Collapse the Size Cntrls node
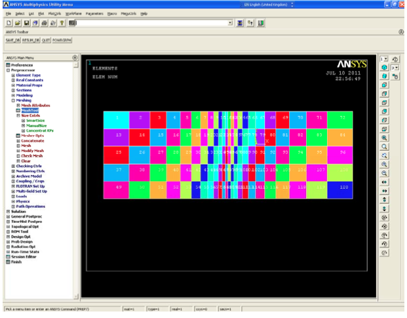The width and height of the screenshot is (407, 318). [18, 116]
